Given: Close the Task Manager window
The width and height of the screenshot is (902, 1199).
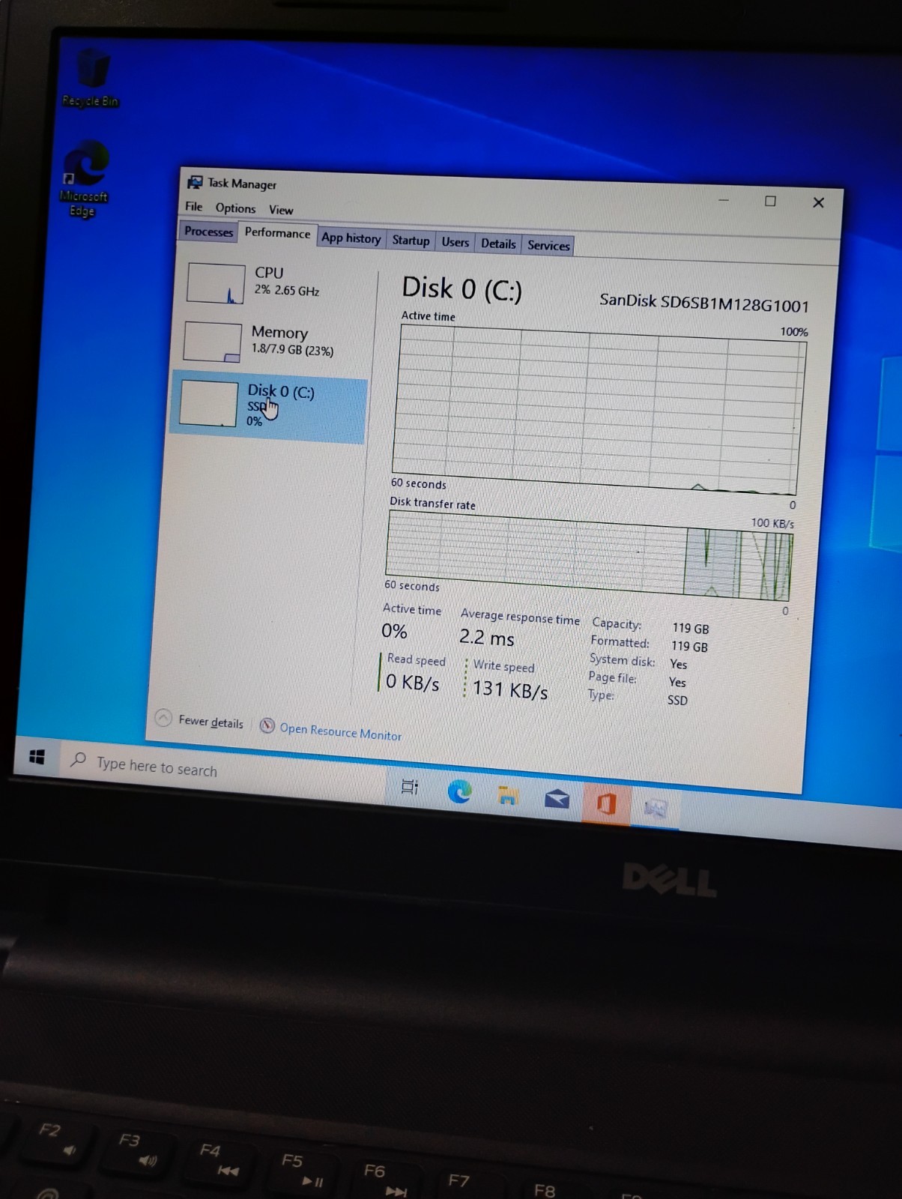Looking at the screenshot, I should click(818, 202).
